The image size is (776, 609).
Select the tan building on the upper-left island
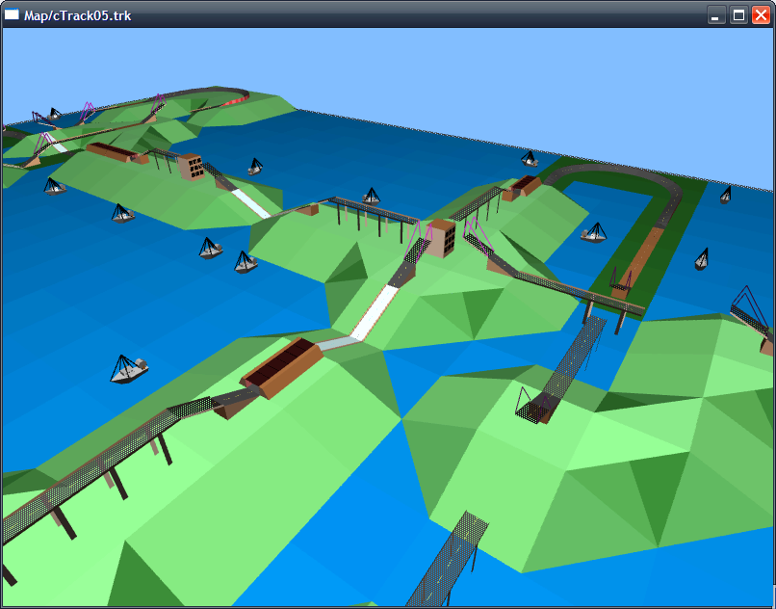pyautogui.click(x=191, y=167)
